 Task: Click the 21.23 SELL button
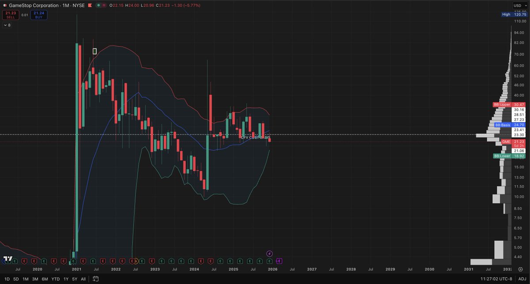(10, 15)
